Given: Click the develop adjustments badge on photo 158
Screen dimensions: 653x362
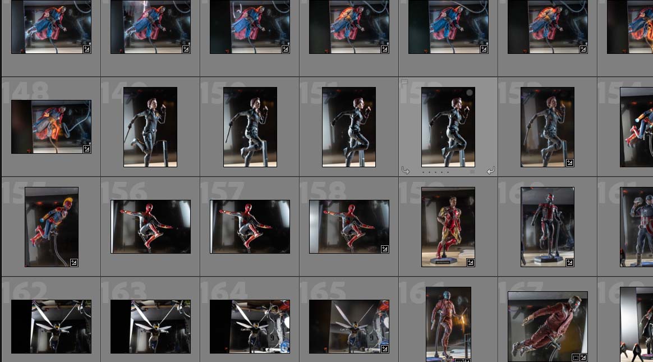Looking at the screenshot, I should point(384,249).
